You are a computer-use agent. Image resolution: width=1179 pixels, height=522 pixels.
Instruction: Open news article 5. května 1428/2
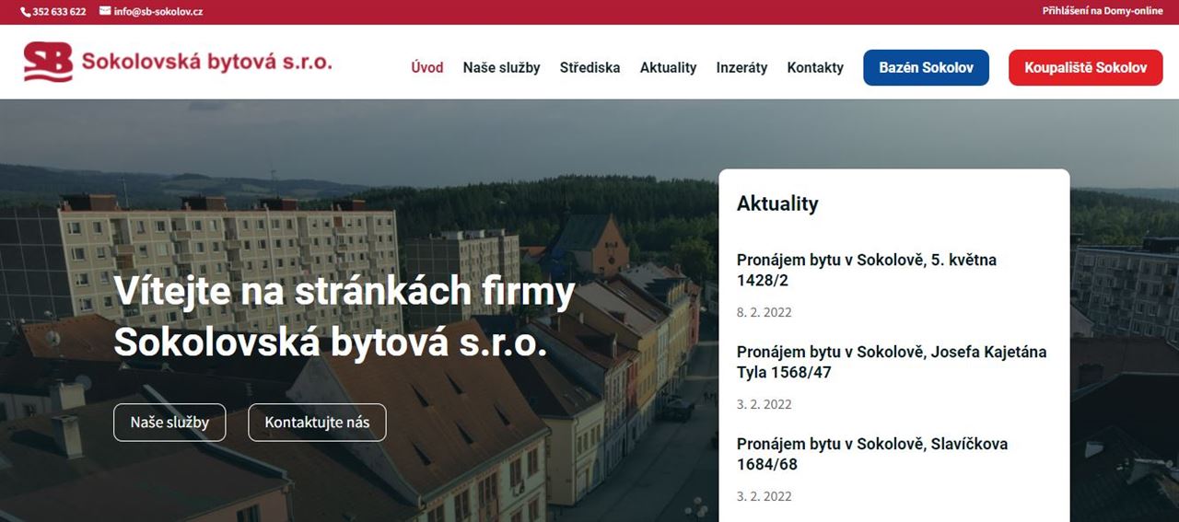coord(867,270)
